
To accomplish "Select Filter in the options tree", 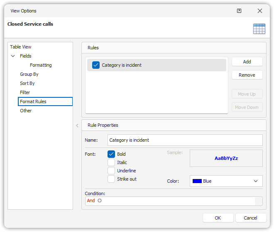I will tap(25, 92).
